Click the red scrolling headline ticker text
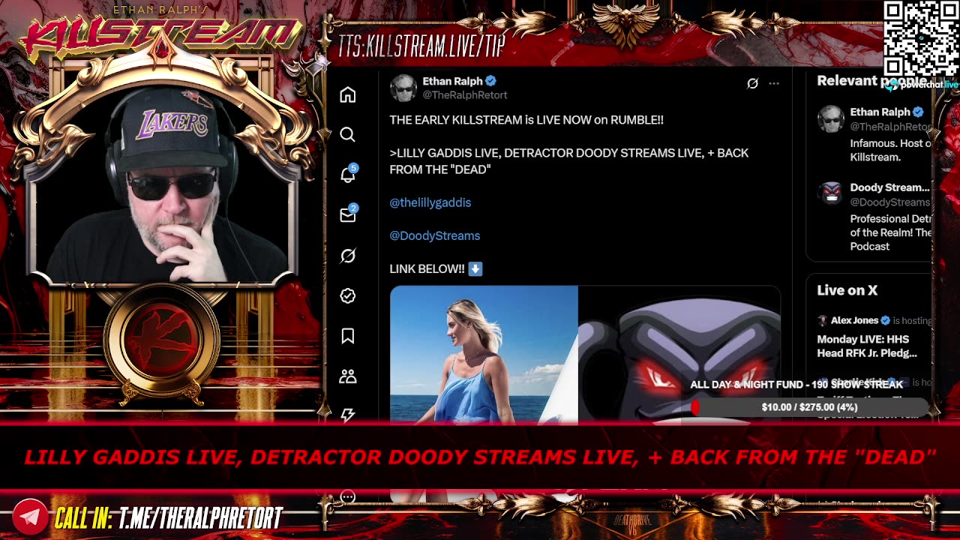Screen dimensions: 960x540 (480, 457)
